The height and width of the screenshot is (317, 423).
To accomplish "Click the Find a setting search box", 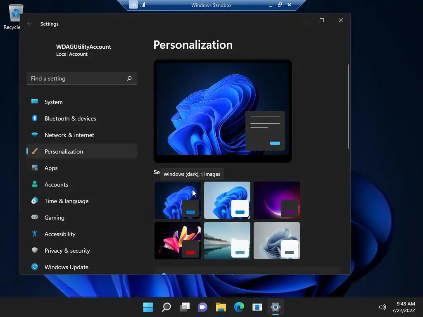I will coord(82,78).
